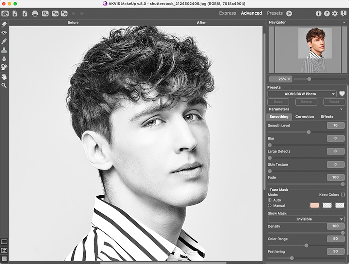Viewport: 349px width, 264px height.
Task: Switch to the Correction tab
Action: [x=304, y=117]
